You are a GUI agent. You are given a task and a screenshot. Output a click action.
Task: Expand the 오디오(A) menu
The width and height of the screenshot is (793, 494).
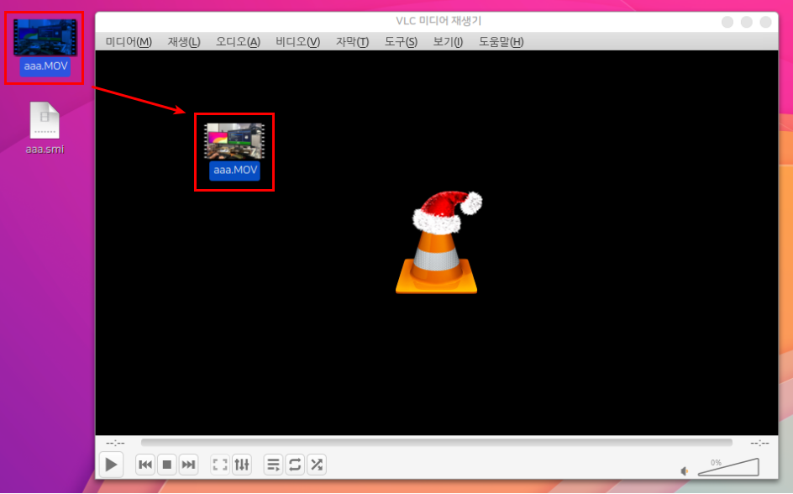click(x=238, y=42)
